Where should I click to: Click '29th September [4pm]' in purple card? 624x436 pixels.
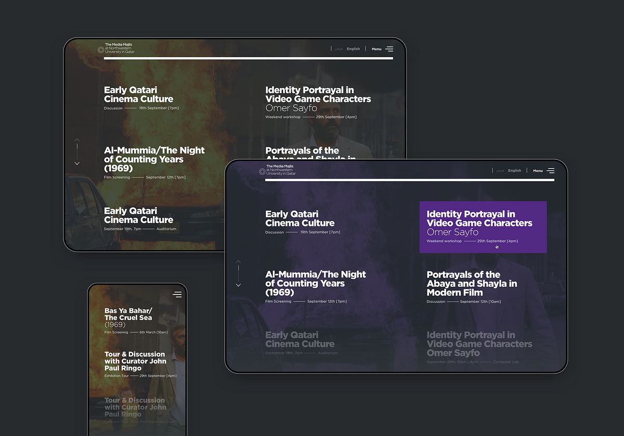pos(498,241)
